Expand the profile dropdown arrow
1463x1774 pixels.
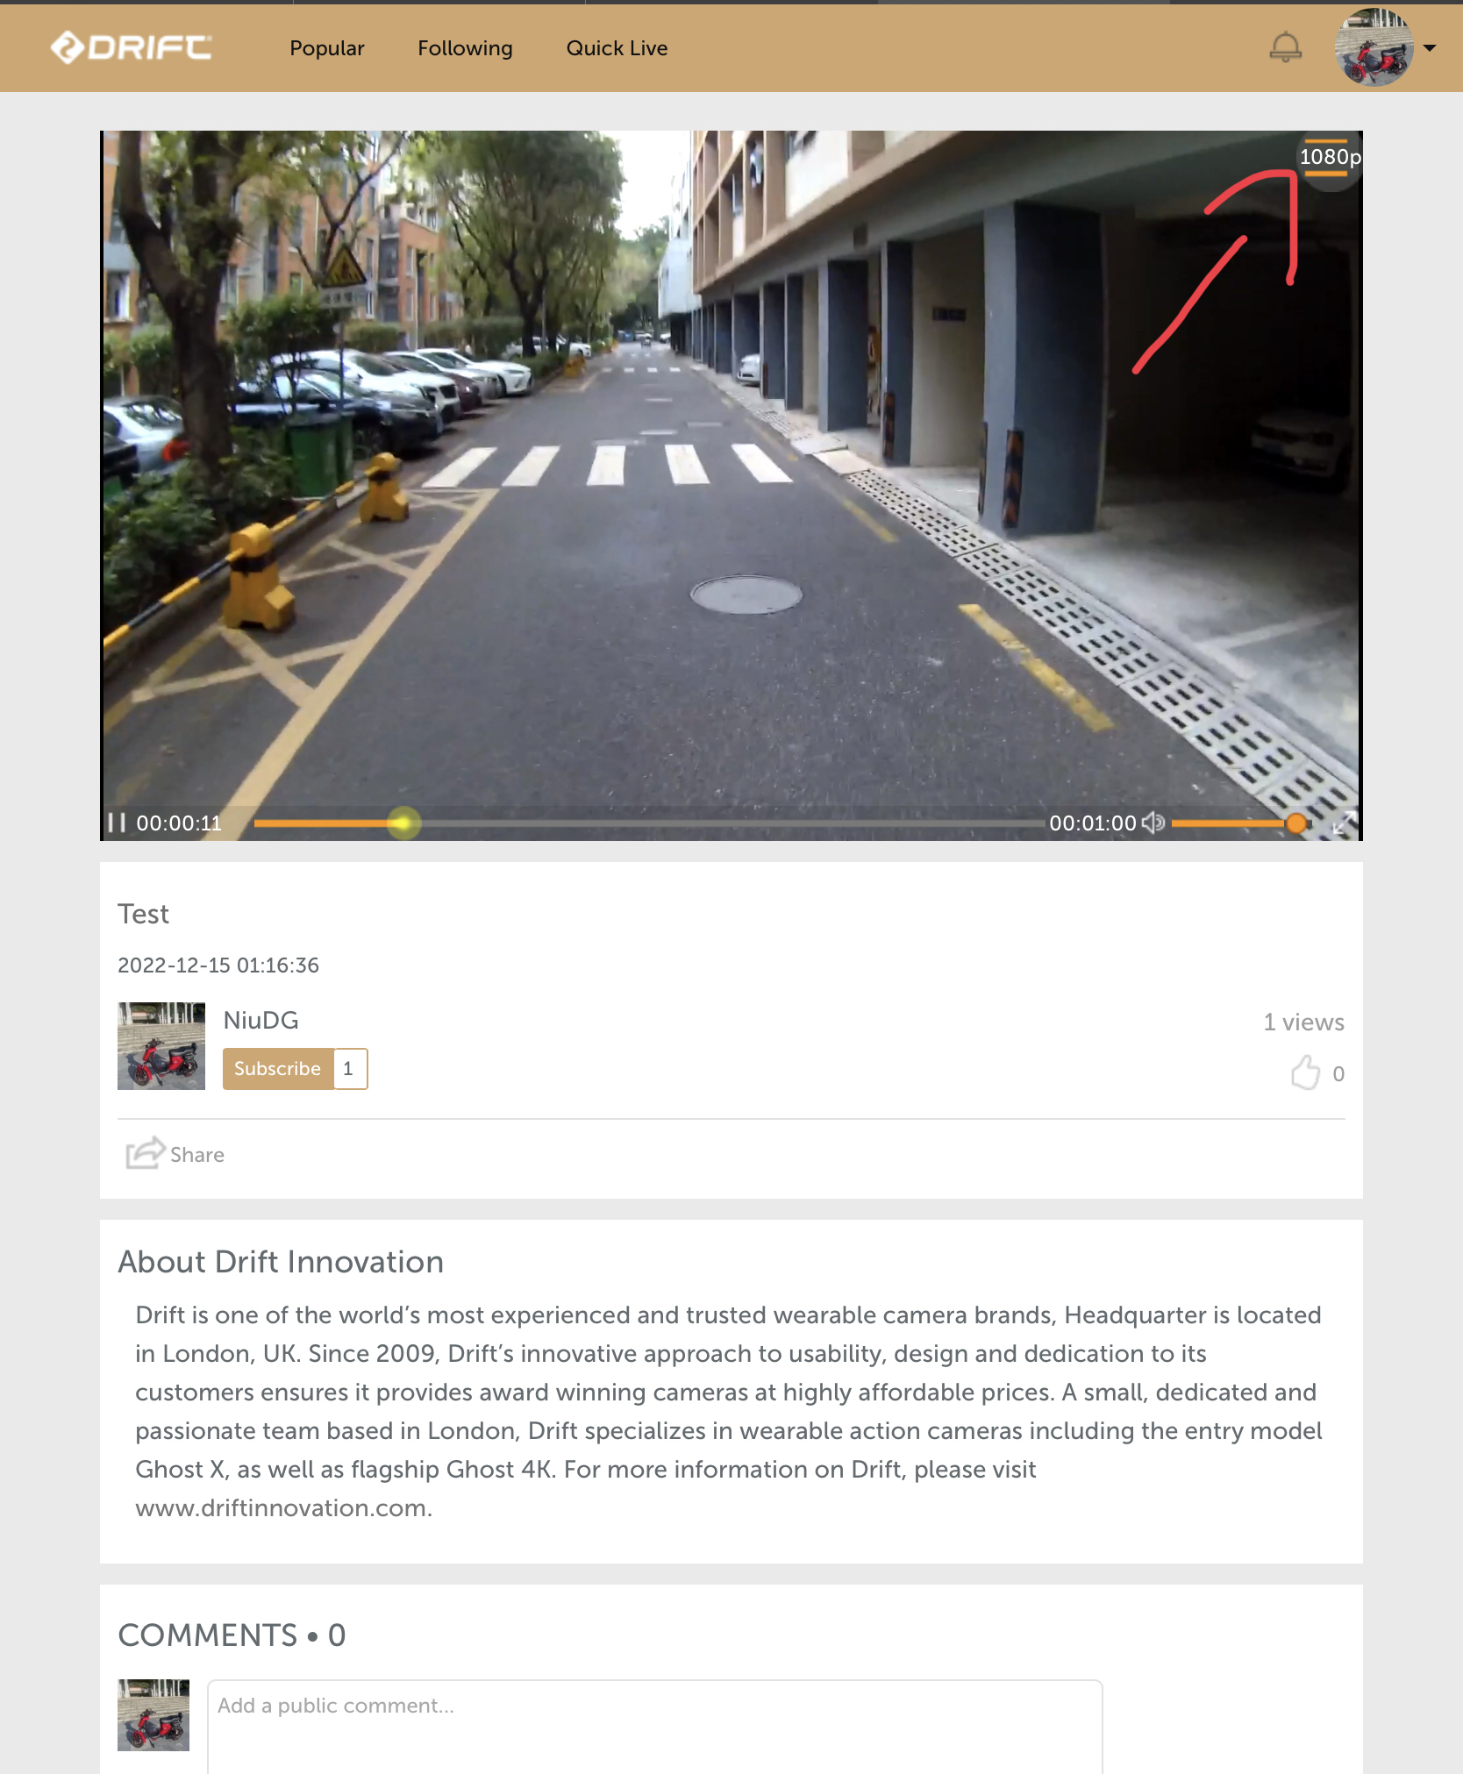click(x=1430, y=48)
